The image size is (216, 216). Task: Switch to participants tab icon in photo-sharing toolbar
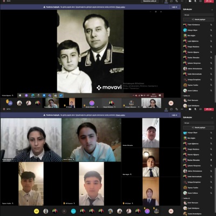[166, 1]
